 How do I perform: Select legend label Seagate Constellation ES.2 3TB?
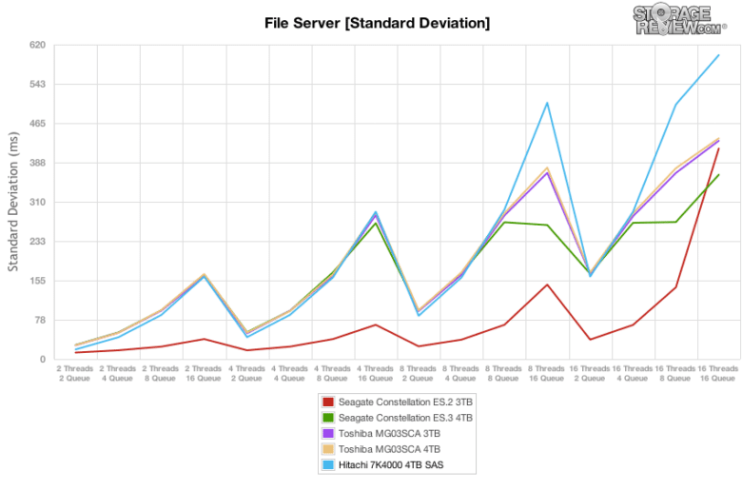(x=405, y=402)
